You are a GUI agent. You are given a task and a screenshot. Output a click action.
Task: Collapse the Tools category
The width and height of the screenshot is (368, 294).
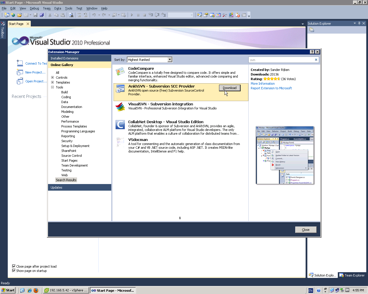coord(52,87)
